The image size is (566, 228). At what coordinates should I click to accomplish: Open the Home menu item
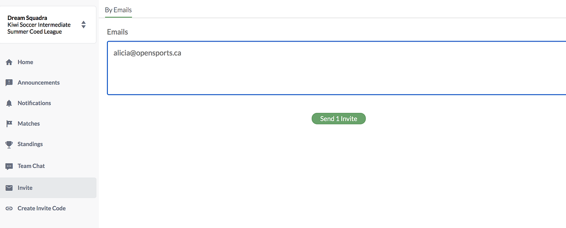point(25,62)
